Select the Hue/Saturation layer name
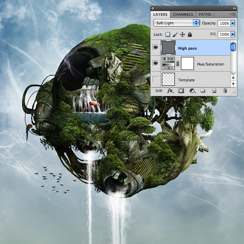 click(x=211, y=64)
